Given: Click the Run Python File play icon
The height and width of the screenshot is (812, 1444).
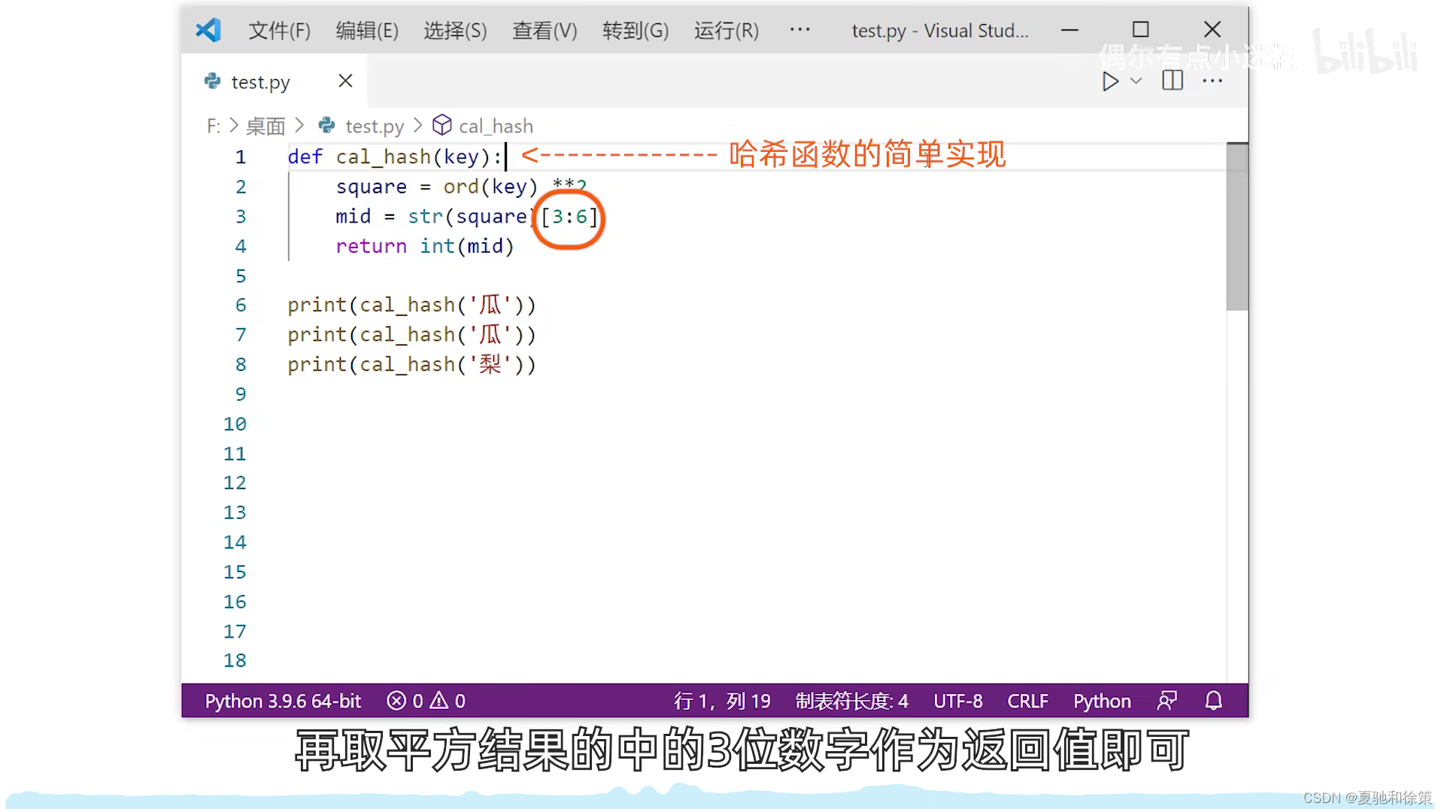Looking at the screenshot, I should [1109, 81].
